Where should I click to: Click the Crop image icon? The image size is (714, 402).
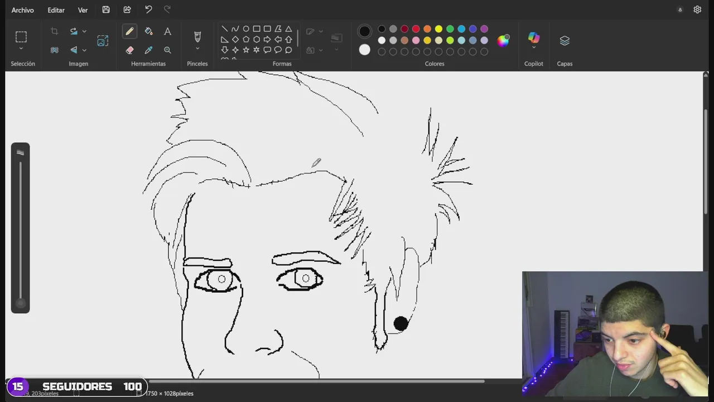click(x=54, y=31)
